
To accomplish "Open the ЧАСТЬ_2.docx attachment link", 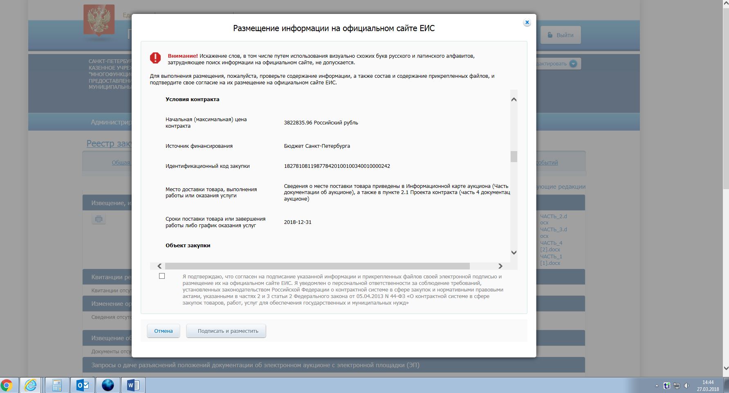I will pyautogui.click(x=554, y=219).
